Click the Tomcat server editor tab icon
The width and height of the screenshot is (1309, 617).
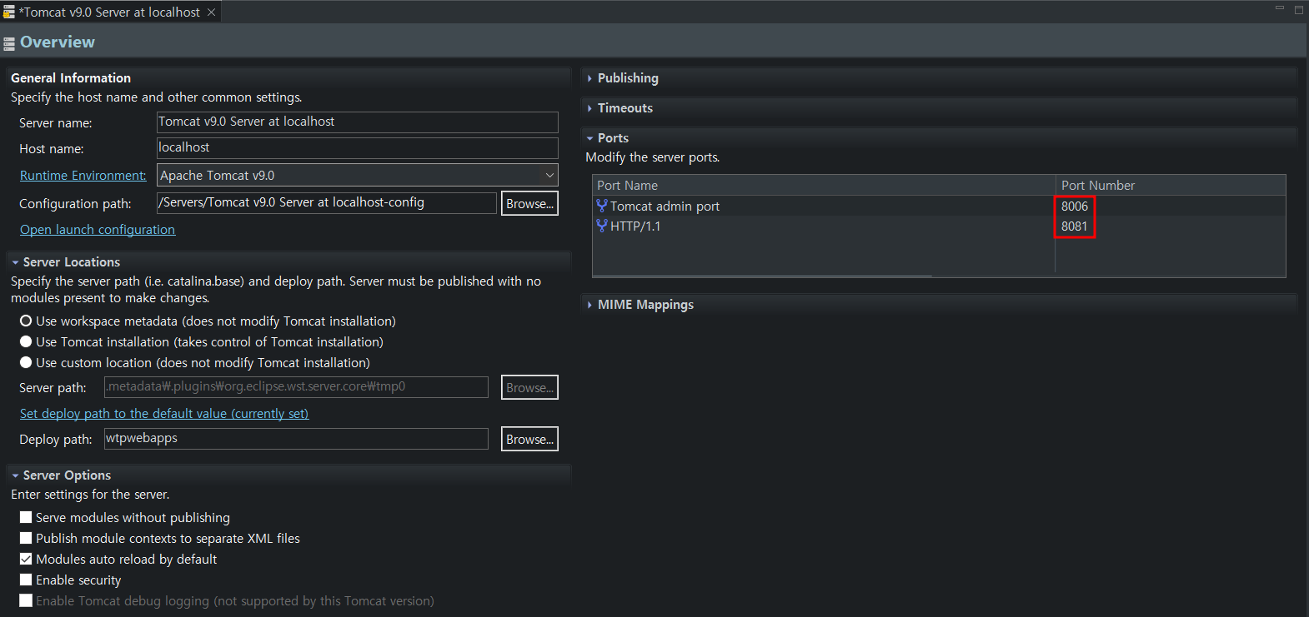[x=9, y=12]
